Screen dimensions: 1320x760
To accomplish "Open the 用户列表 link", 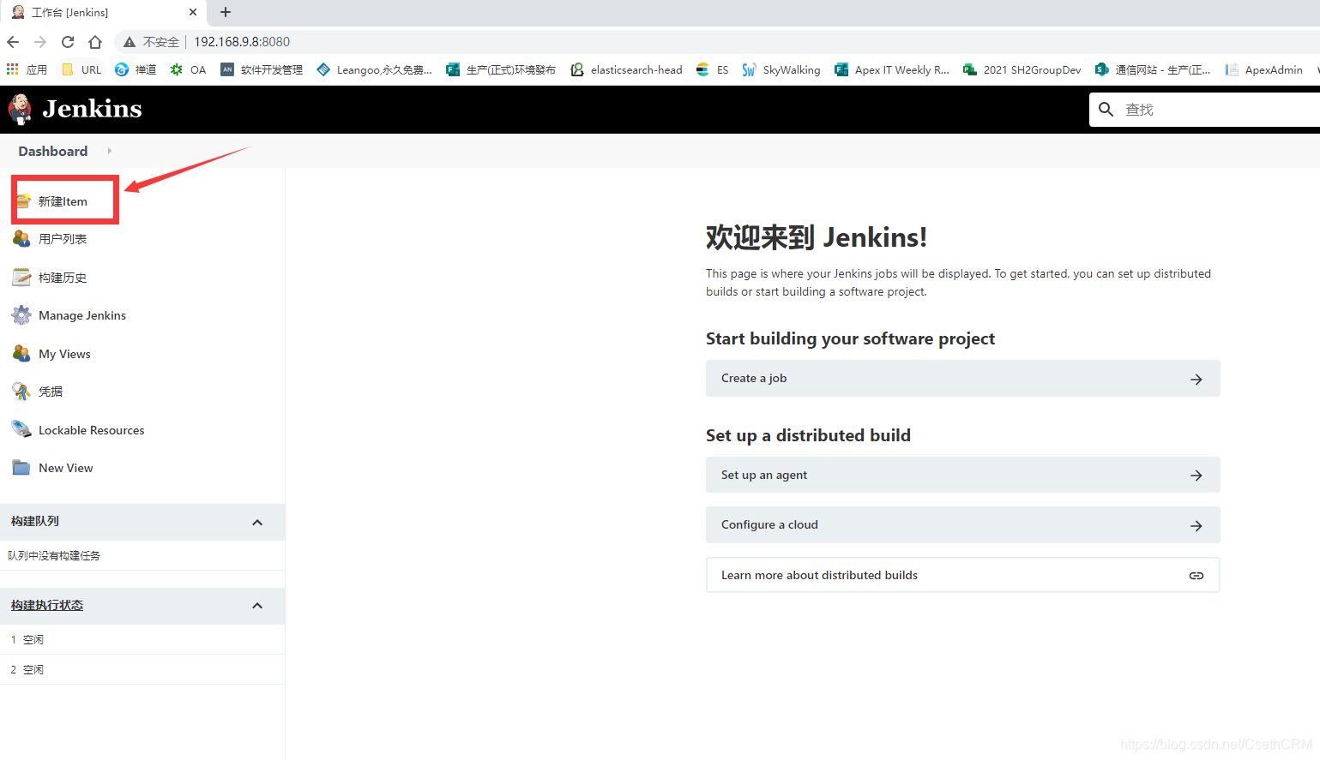I will click(x=63, y=239).
